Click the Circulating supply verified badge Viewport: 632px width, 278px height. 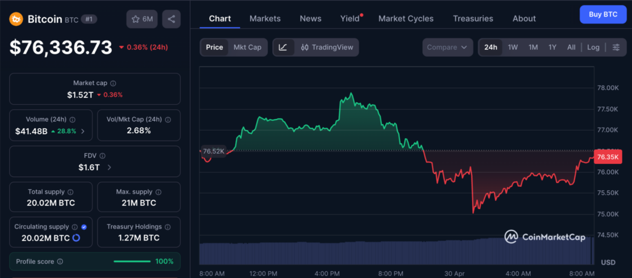tap(84, 227)
